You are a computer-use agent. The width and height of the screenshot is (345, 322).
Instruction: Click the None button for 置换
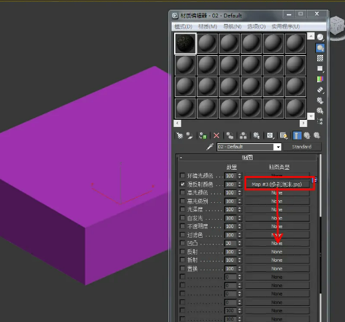point(277,268)
